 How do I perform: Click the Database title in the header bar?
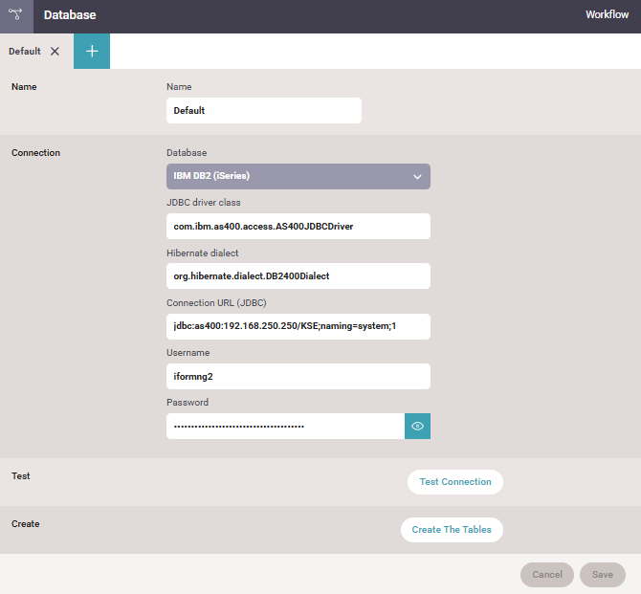coord(70,15)
